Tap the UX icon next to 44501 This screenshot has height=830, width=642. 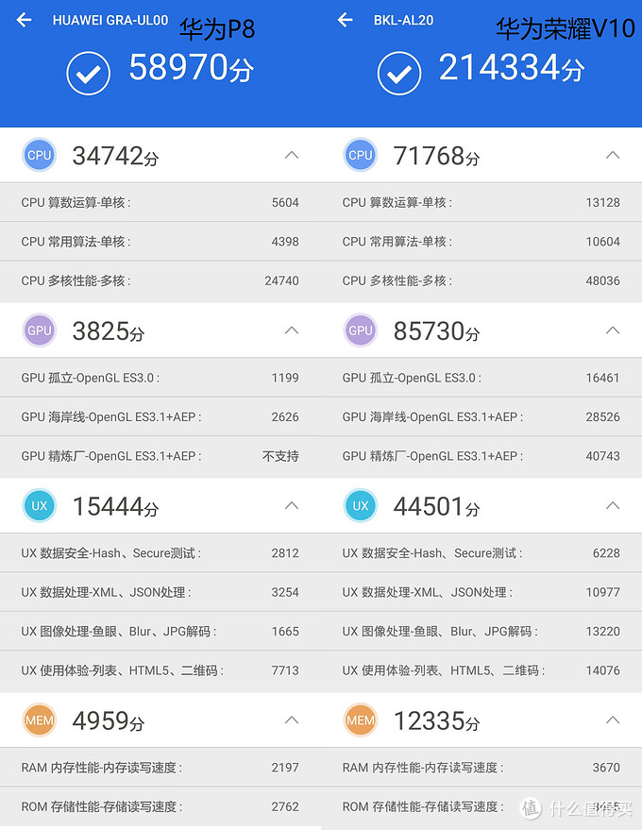coord(361,505)
